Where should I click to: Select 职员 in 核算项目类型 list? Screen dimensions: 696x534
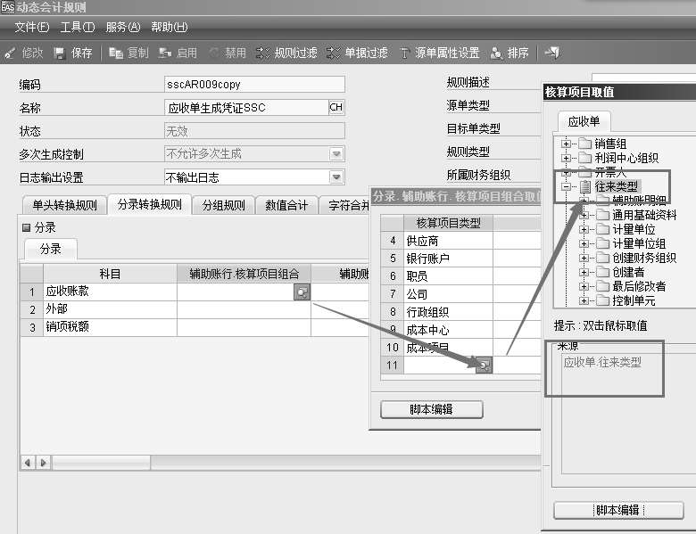point(448,276)
